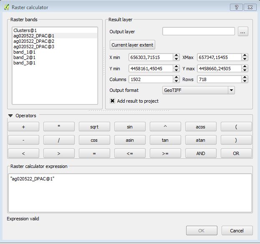
Task: Decrease Rows with down arrow
Action: tap(245, 81)
